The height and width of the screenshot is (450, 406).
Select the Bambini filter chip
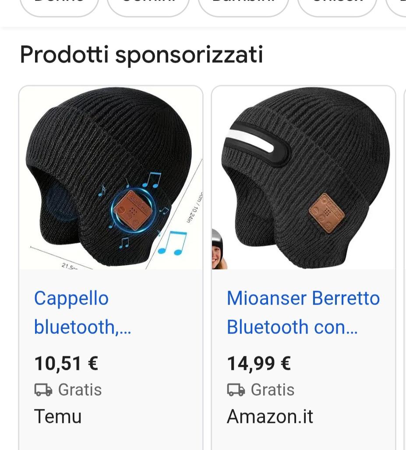point(244,5)
